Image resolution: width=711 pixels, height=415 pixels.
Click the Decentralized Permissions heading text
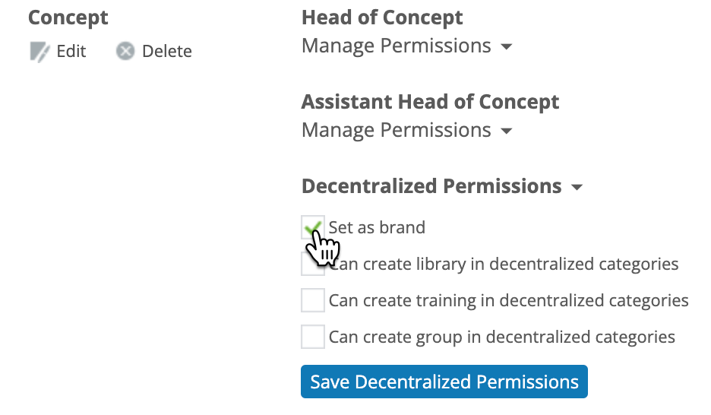pos(431,186)
